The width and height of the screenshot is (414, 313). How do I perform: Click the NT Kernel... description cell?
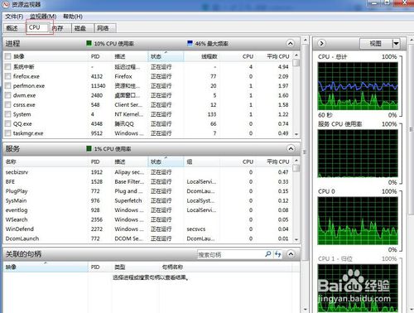point(129,114)
